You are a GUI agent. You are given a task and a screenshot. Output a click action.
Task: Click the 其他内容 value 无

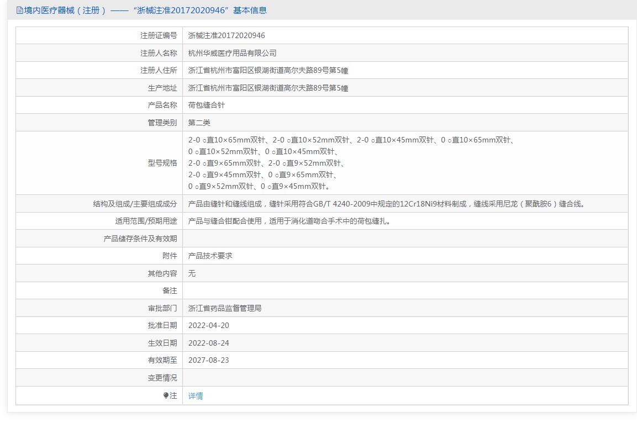(192, 273)
